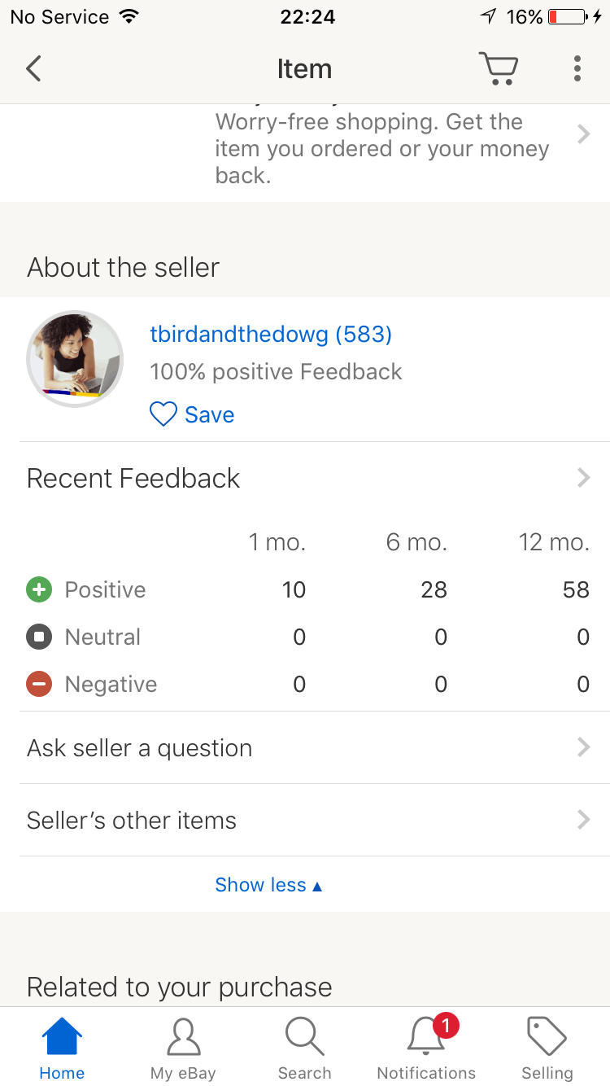Go to the Home tab
The height and width of the screenshot is (1086, 610).
[62, 1047]
